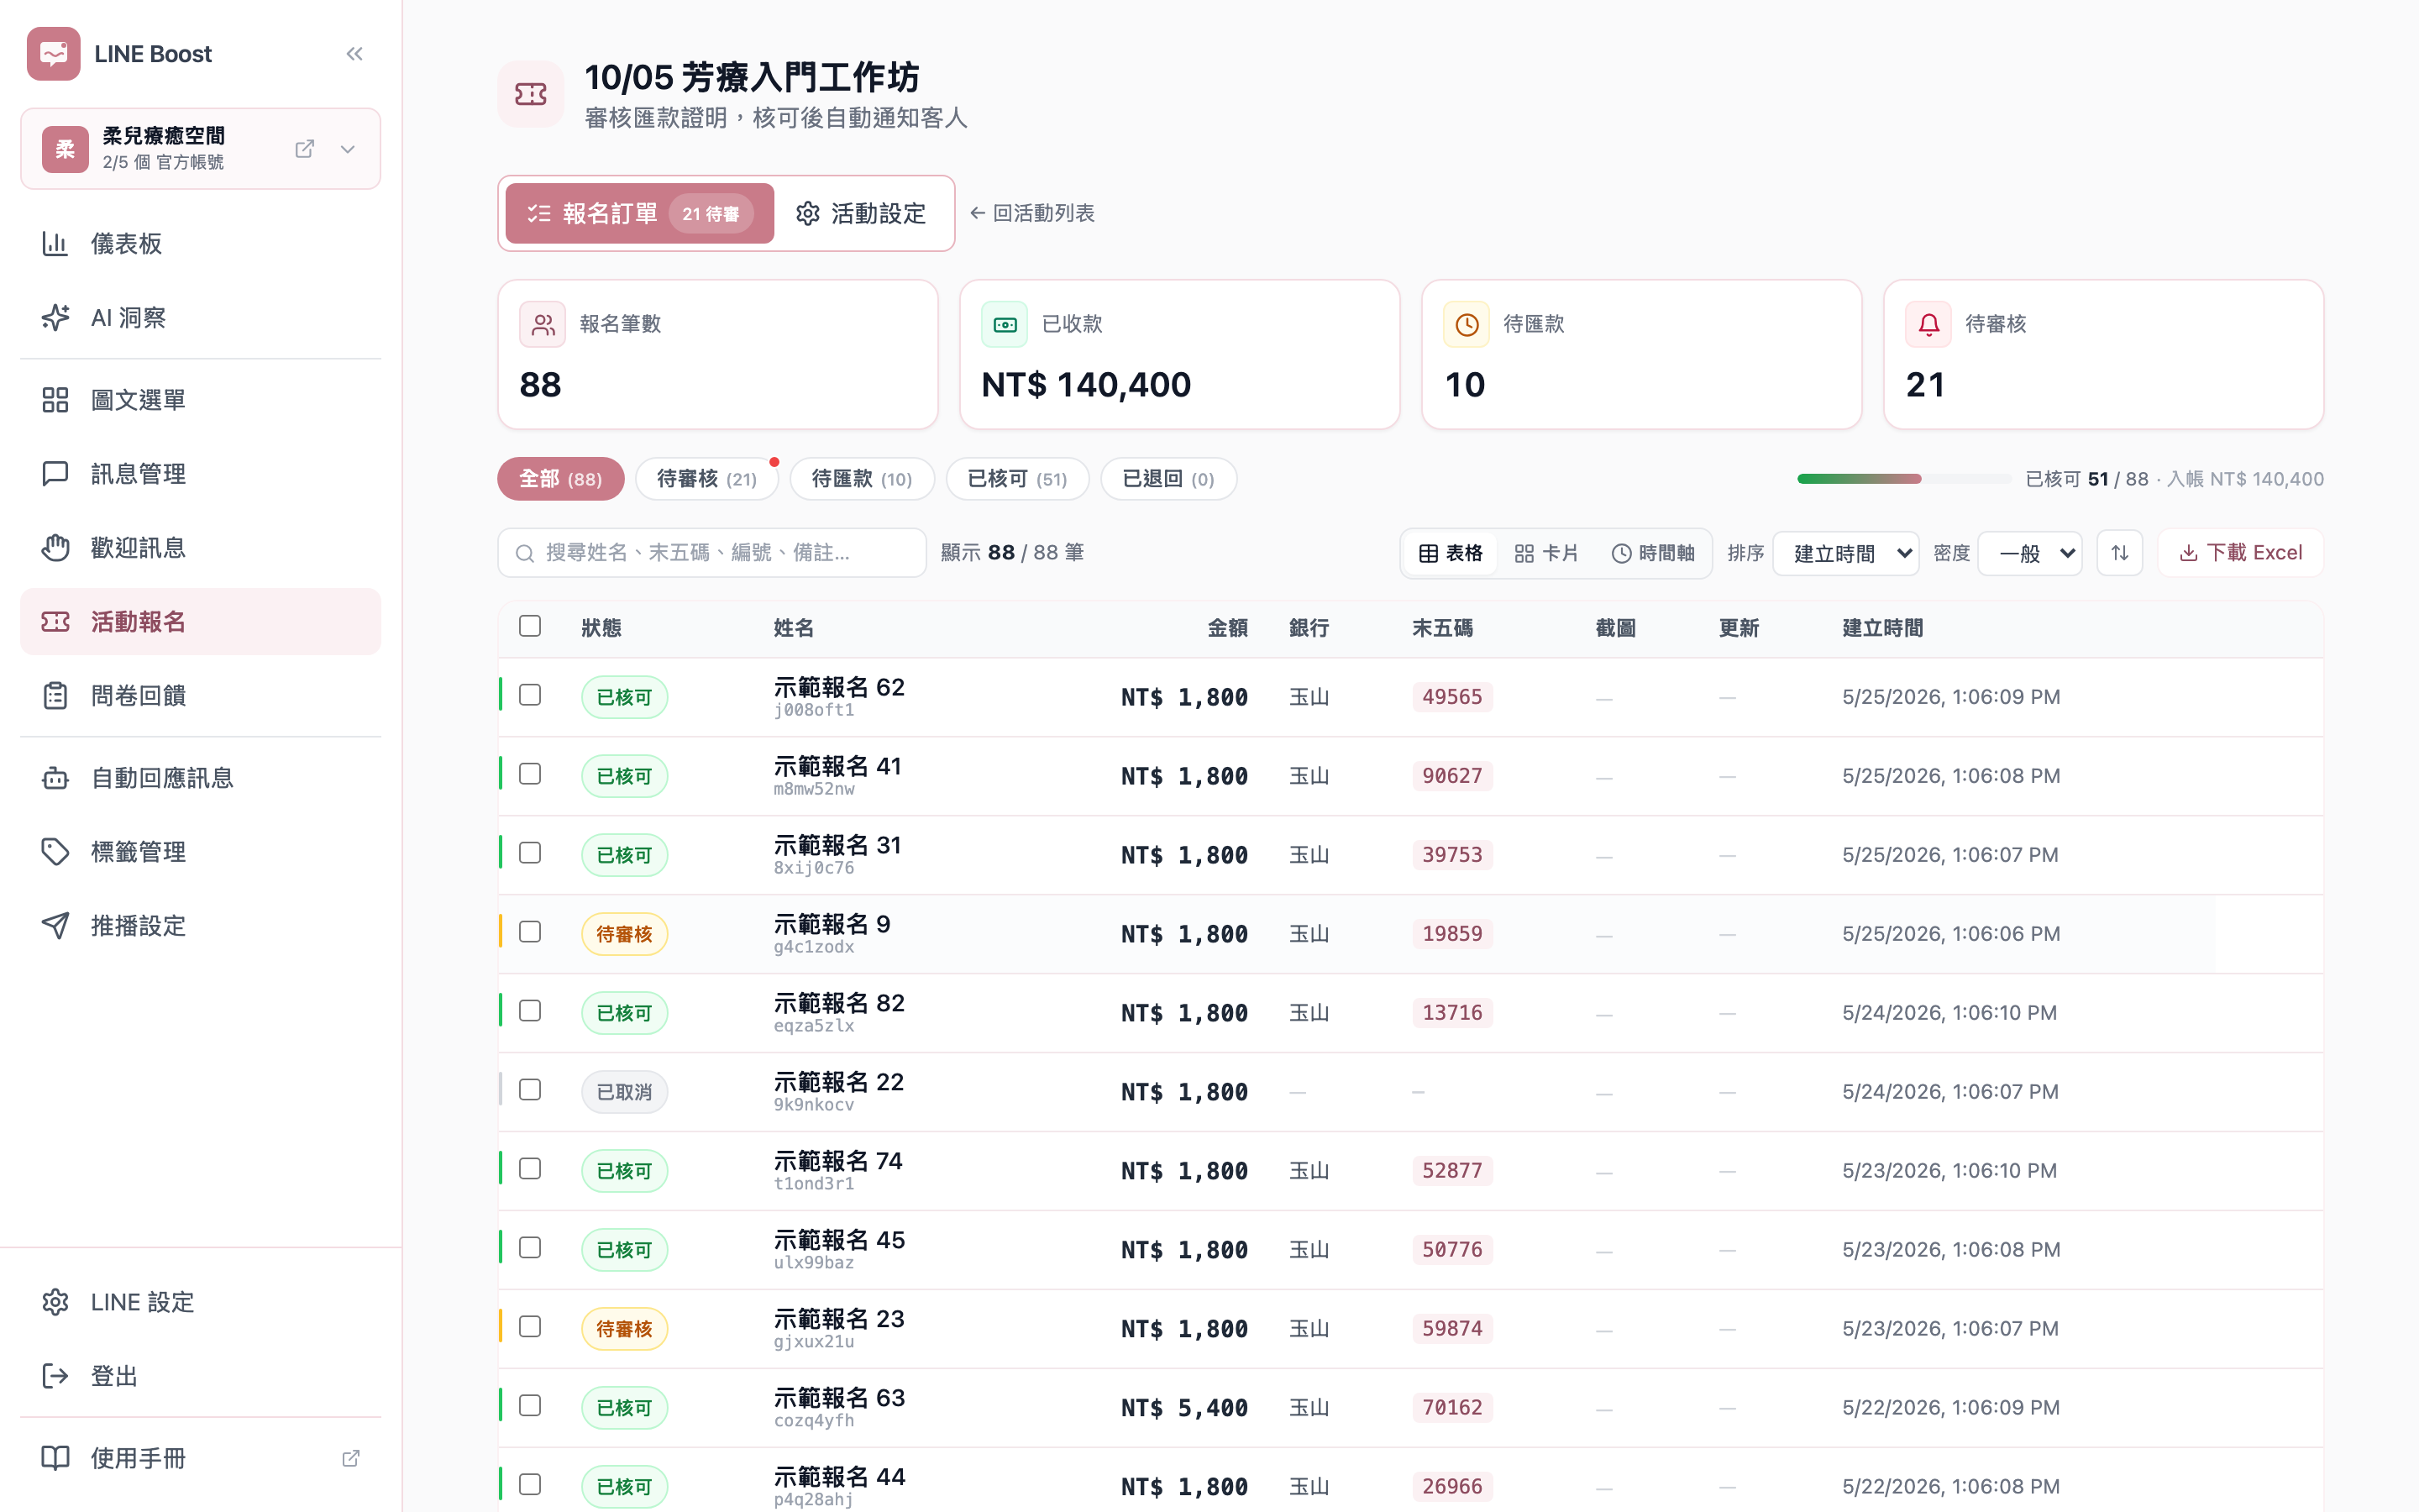Go back via 回活動列表 link

[x=1032, y=213]
